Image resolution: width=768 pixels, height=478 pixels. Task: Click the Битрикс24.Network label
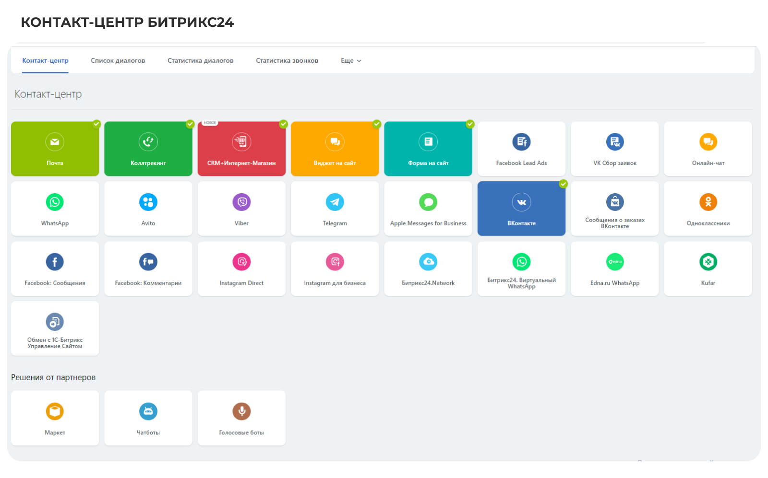[x=428, y=283]
